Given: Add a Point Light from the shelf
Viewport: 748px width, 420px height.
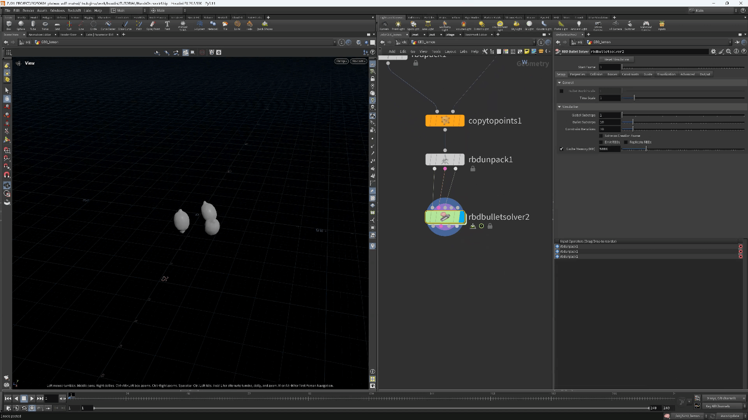Looking at the screenshot, I should coord(398,24).
